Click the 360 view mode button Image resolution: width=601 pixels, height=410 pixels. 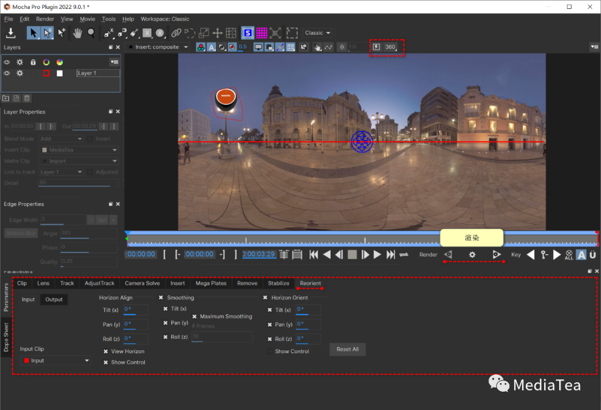tap(390, 47)
